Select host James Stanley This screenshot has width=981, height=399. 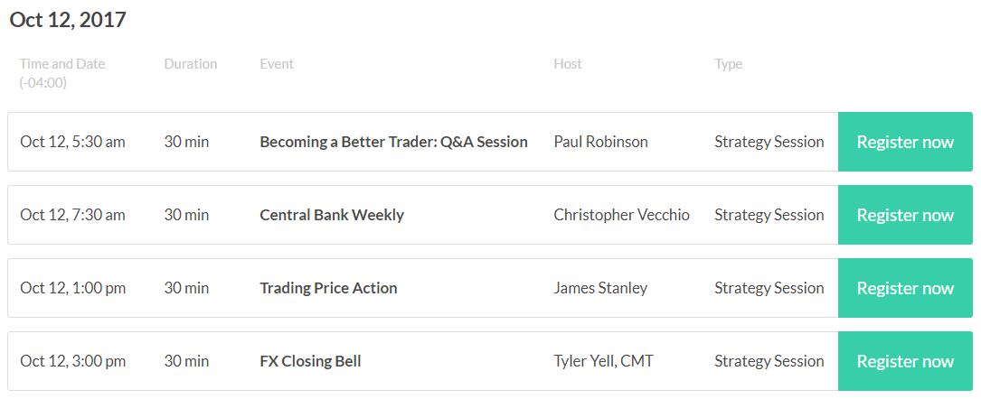point(600,288)
